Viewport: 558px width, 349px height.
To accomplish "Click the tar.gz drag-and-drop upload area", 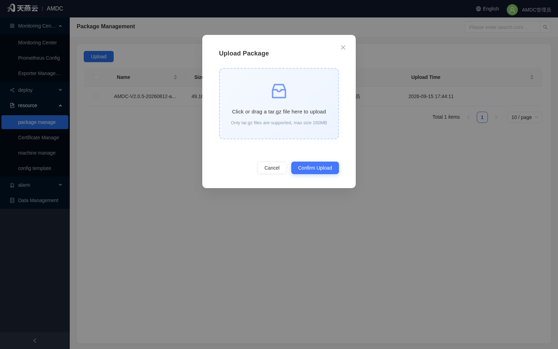I will [279, 104].
